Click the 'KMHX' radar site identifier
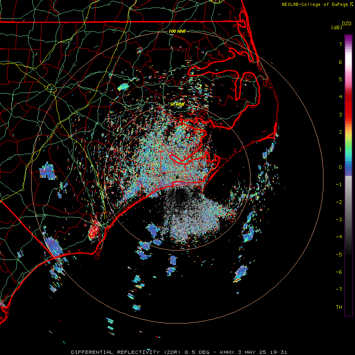The width and height of the screenshot is (355, 355). pos(227,352)
